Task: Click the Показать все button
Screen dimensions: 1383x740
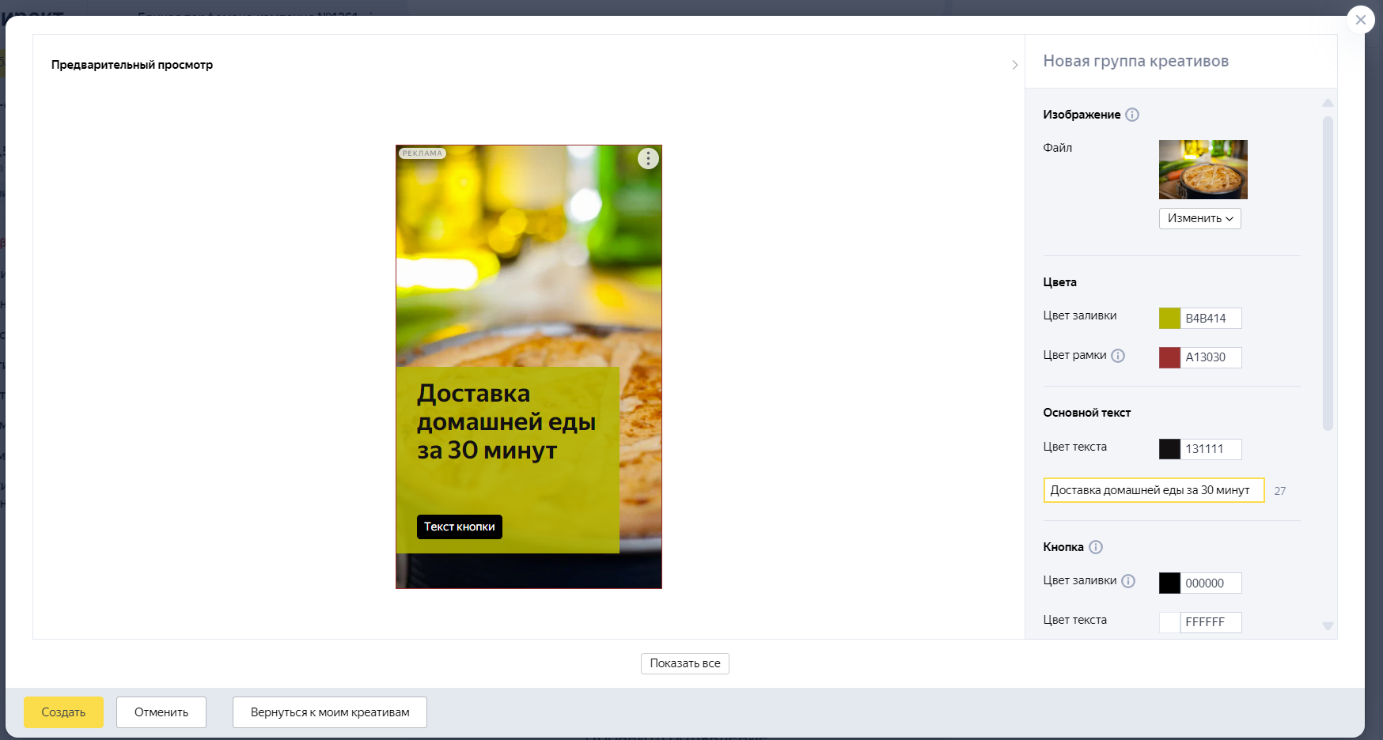Action: click(685, 663)
